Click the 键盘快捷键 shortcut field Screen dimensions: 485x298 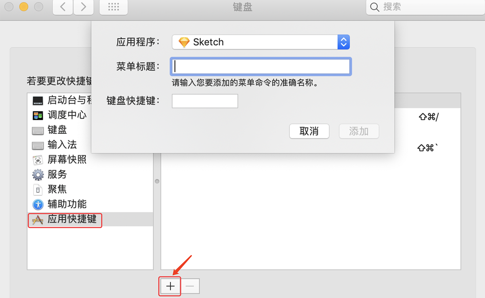[205, 101]
